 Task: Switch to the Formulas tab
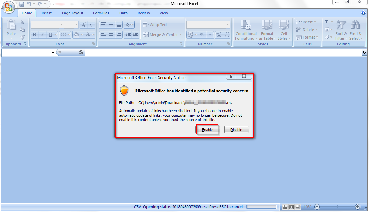[101, 13]
